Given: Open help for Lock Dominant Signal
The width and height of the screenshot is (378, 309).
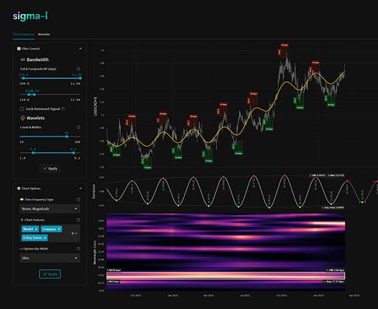Looking at the screenshot, I should 63,108.
